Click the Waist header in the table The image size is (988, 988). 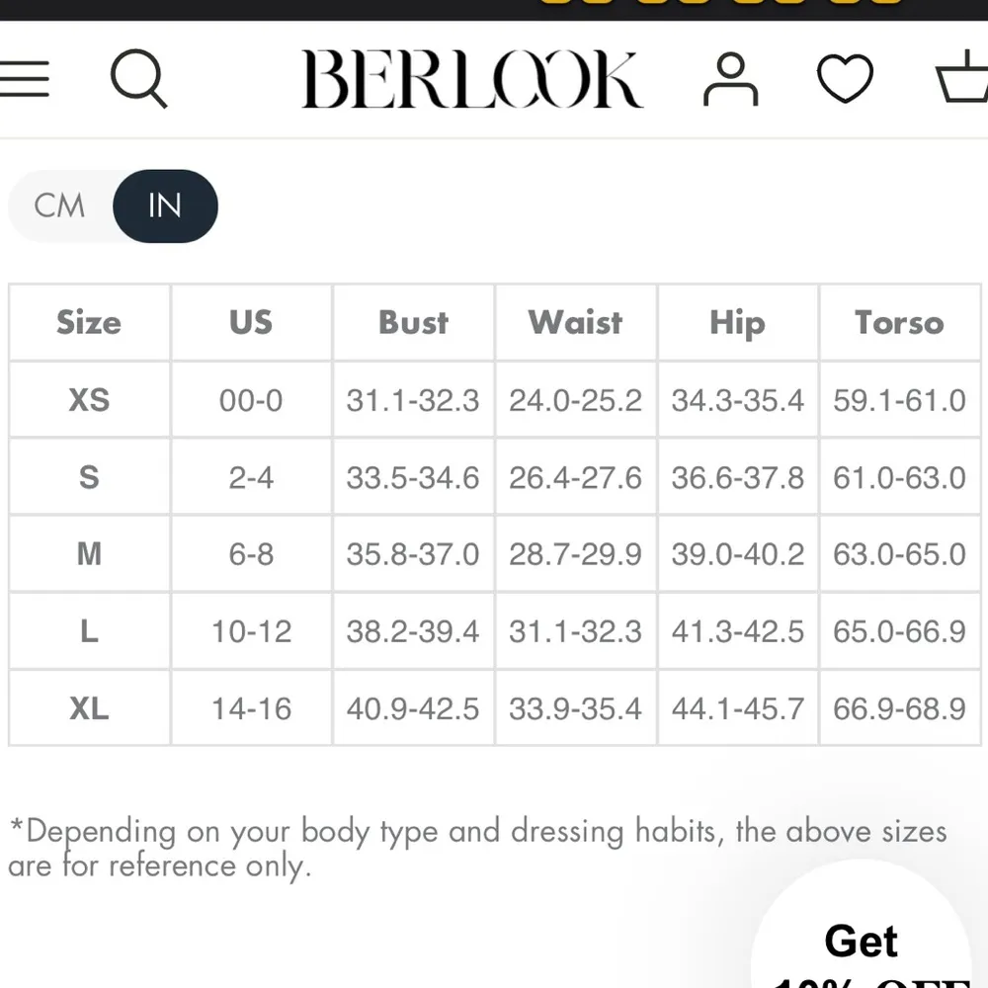(x=575, y=323)
